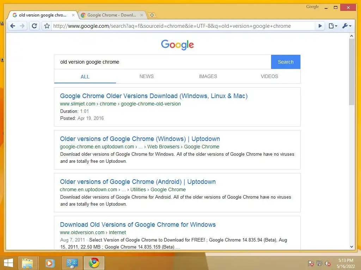This screenshot has width=361, height=270.
Task: Open File Explorer from the taskbar
Action: 27,263
